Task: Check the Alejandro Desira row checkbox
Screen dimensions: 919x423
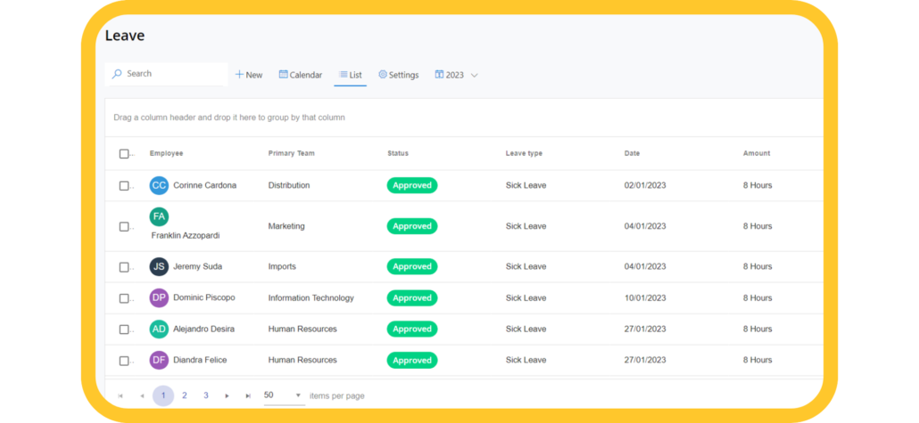Action: click(x=124, y=329)
